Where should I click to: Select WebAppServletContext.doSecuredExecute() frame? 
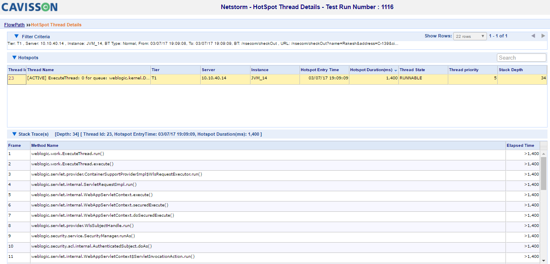[x=274, y=216]
